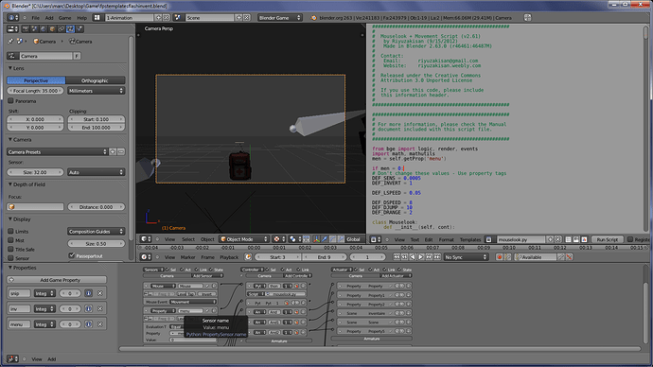The image size is (653, 367).
Task: Open the Templates menu in text editor
Action: (x=470, y=239)
